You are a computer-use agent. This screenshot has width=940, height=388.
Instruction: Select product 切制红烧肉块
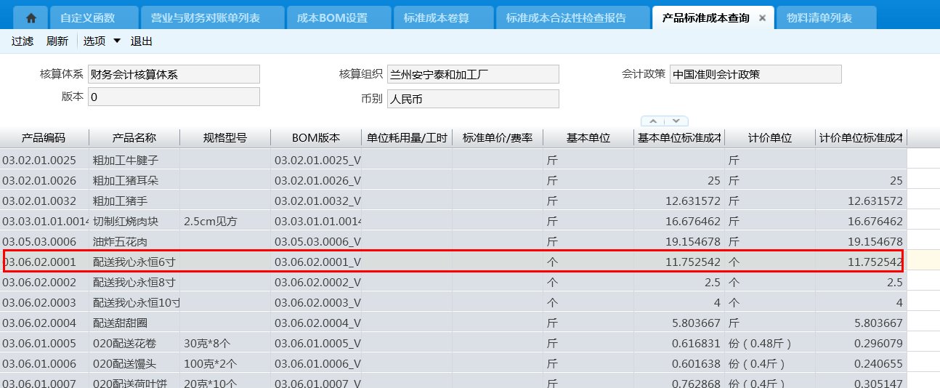tap(126, 221)
